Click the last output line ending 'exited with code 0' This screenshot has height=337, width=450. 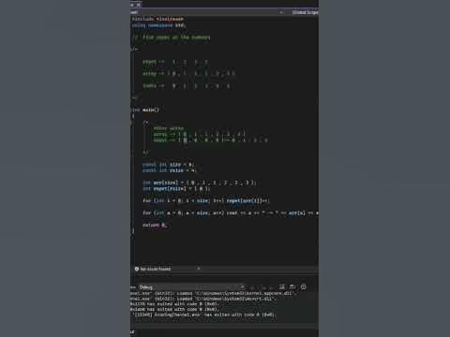(x=204, y=315)
